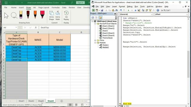Expand the Forms folder

pos(95,40)
